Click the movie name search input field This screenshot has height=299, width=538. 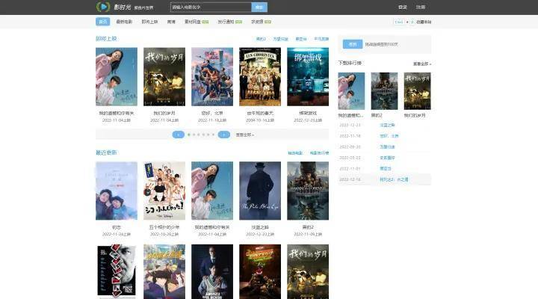tap(211, 7)
